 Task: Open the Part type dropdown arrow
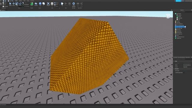coord(40,7)
